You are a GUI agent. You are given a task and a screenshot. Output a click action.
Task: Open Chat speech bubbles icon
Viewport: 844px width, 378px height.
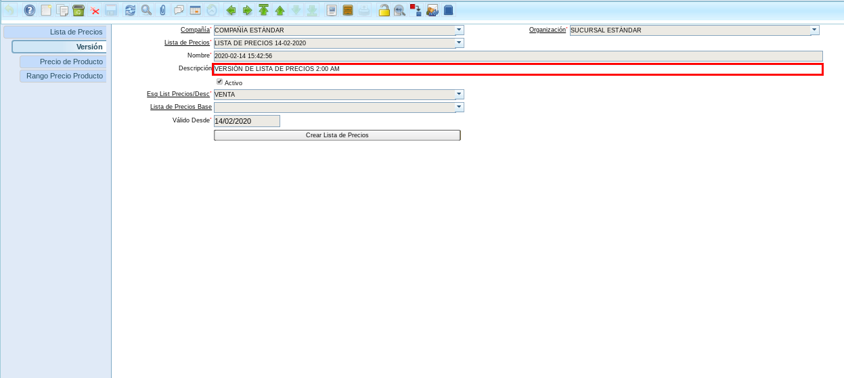pyautogui.click(x=179, y=10)
